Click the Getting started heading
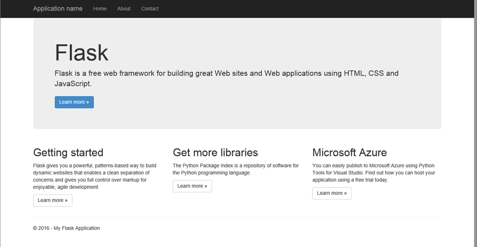This screenshot has width=477, height=247. coord(68,153)
